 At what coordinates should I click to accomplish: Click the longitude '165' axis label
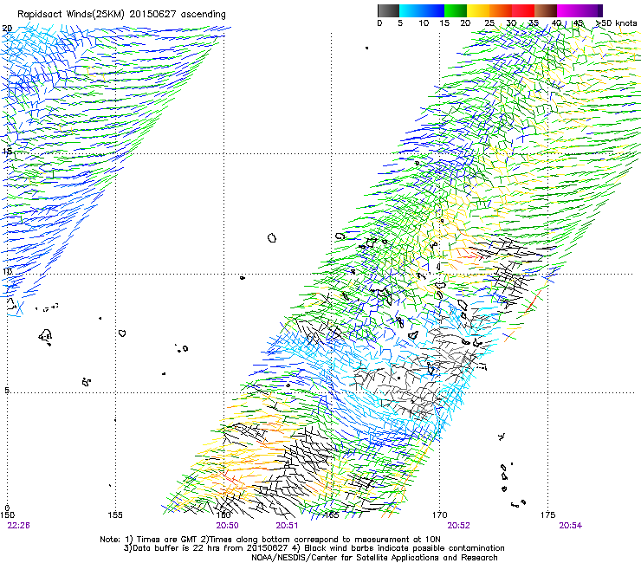[332, 514]
